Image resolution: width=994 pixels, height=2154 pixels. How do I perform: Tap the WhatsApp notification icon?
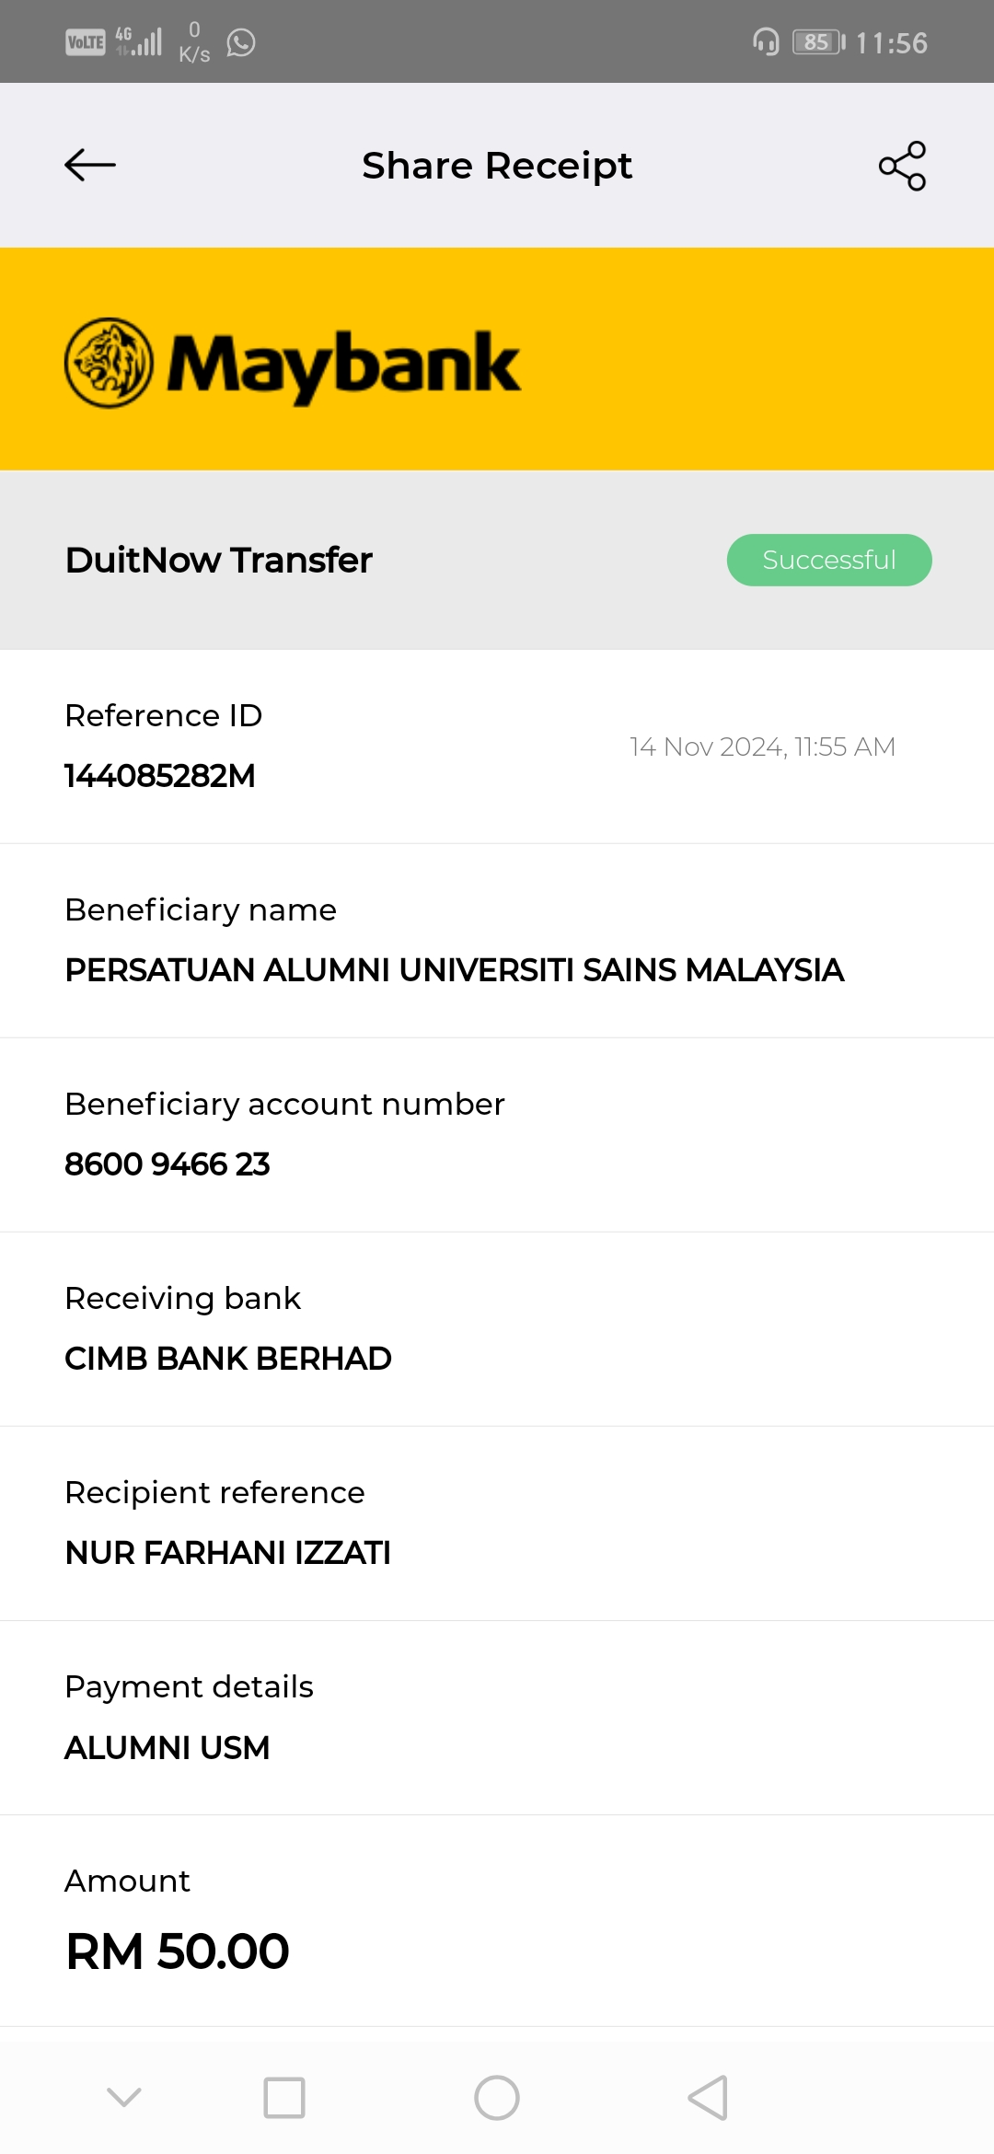(241, 42)
